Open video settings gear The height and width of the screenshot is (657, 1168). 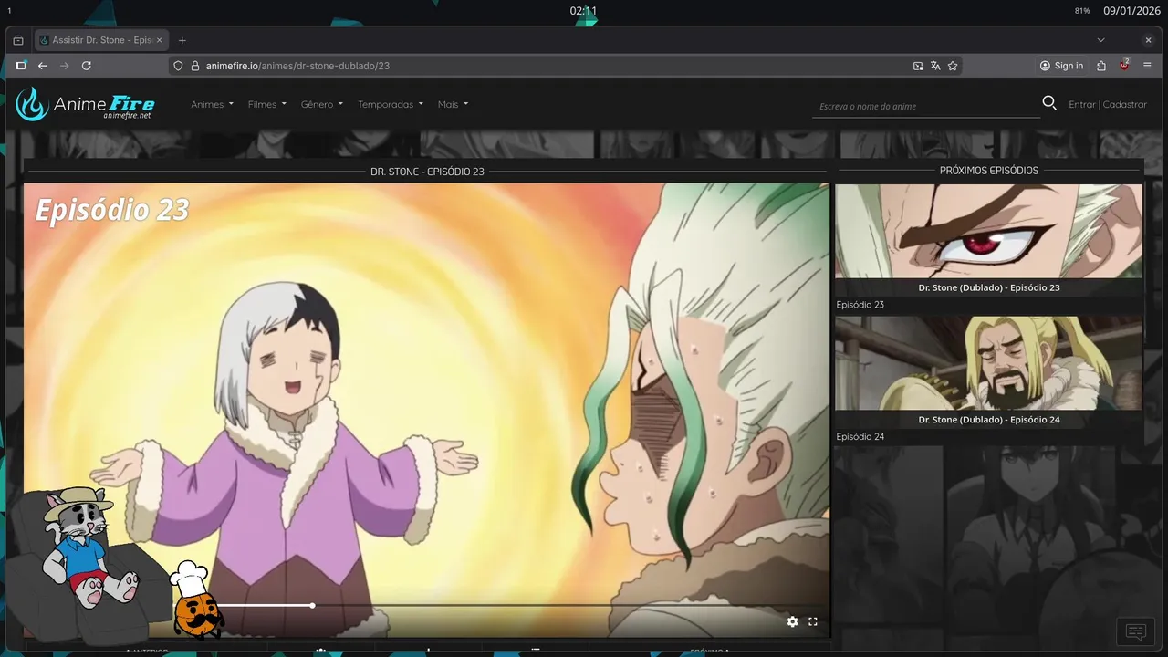click(792, 621)
